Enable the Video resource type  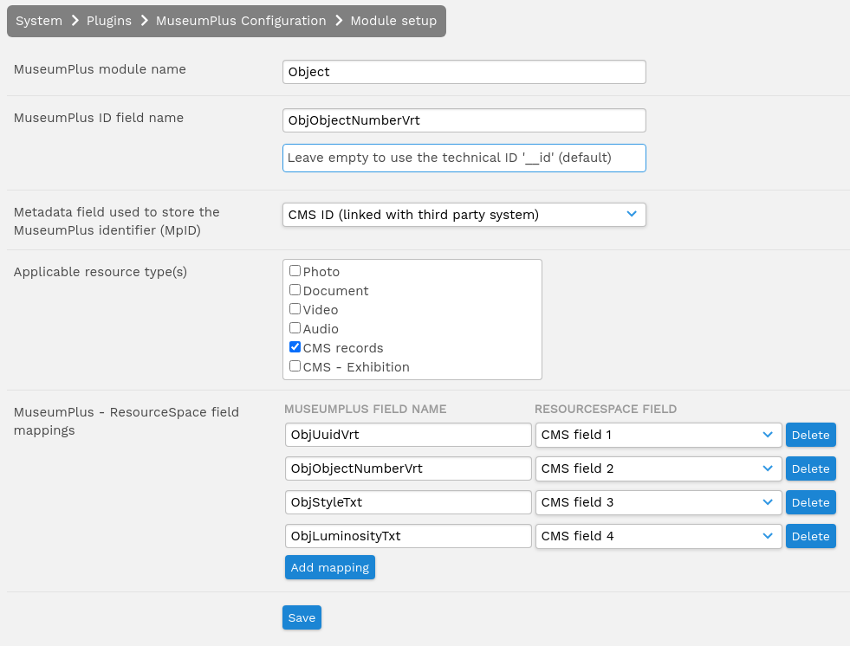(x=295, y=309)
